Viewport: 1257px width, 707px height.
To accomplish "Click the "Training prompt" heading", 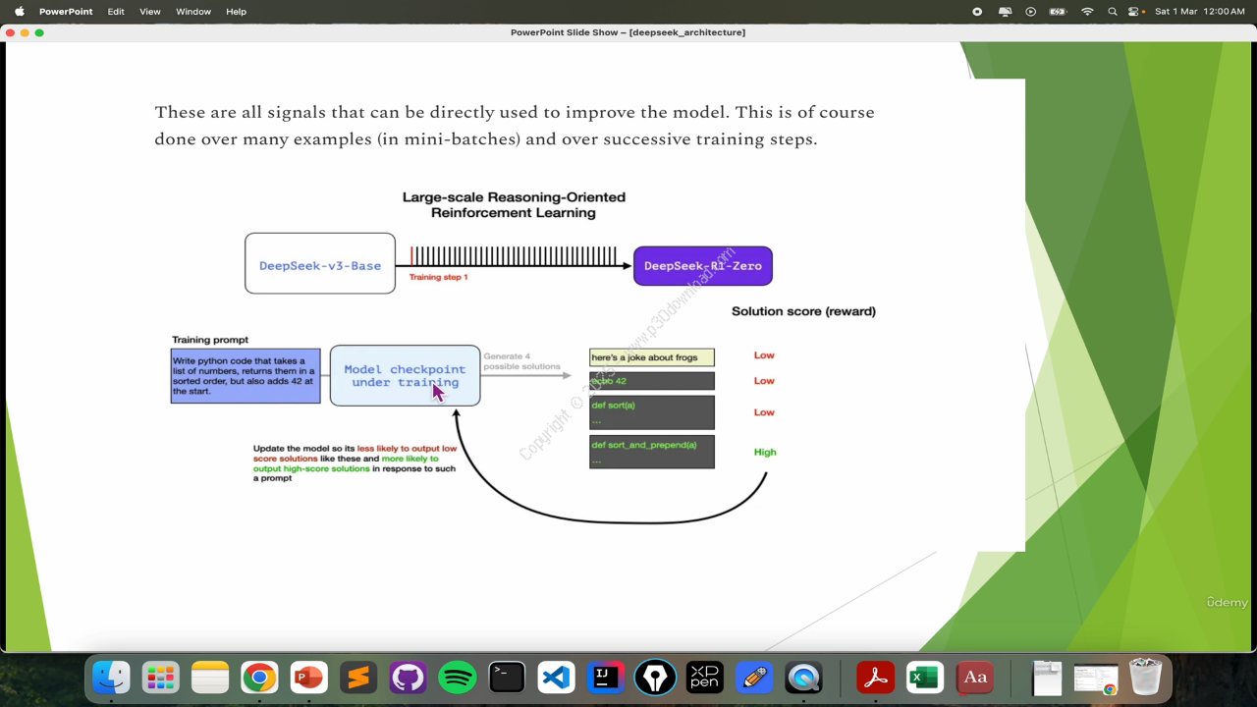I will (210, 340).
